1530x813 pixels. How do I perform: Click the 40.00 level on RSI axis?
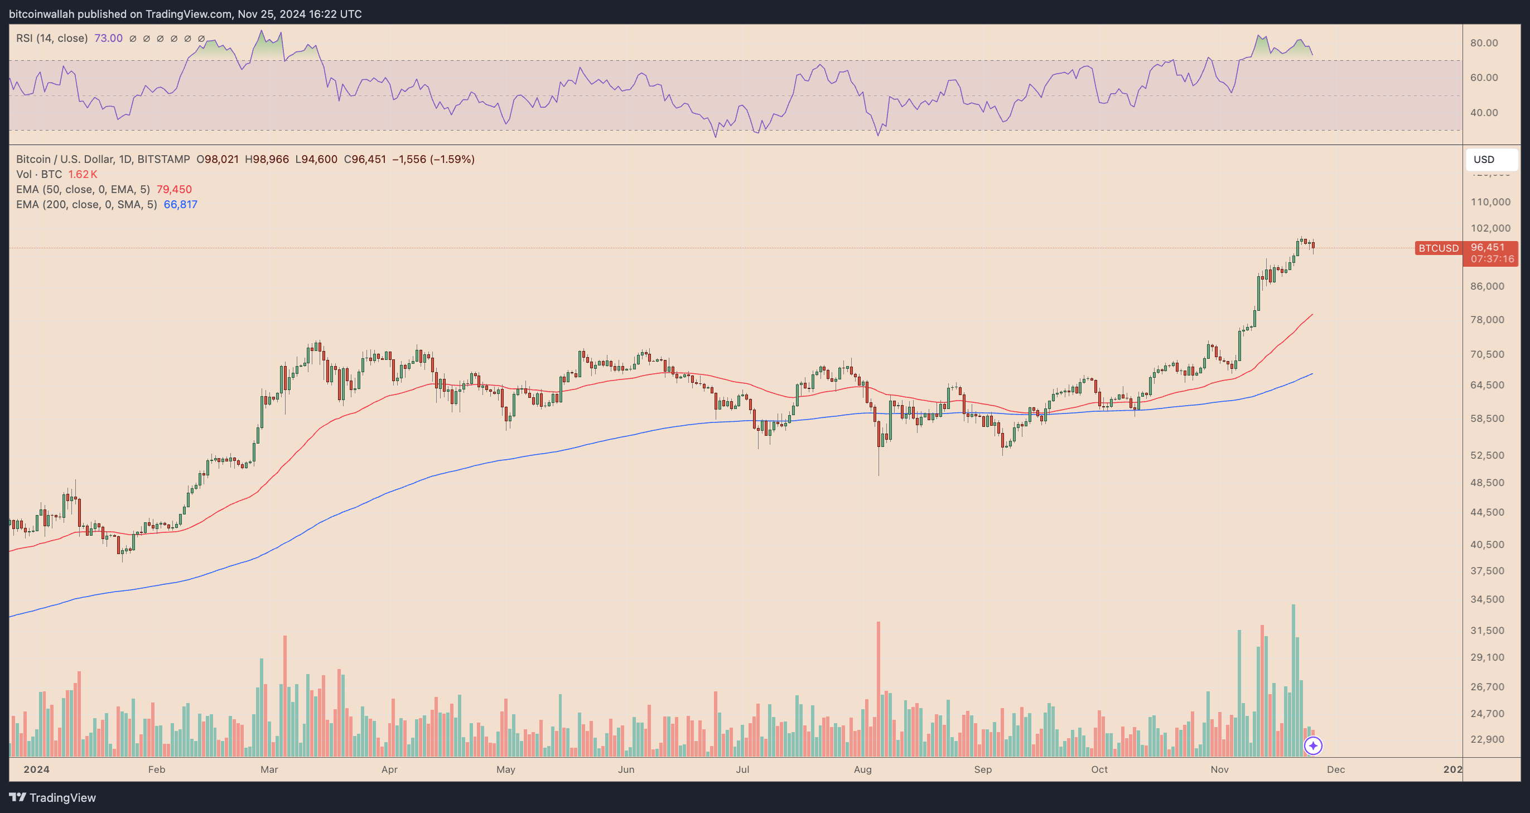click(x=1484, y=113)
